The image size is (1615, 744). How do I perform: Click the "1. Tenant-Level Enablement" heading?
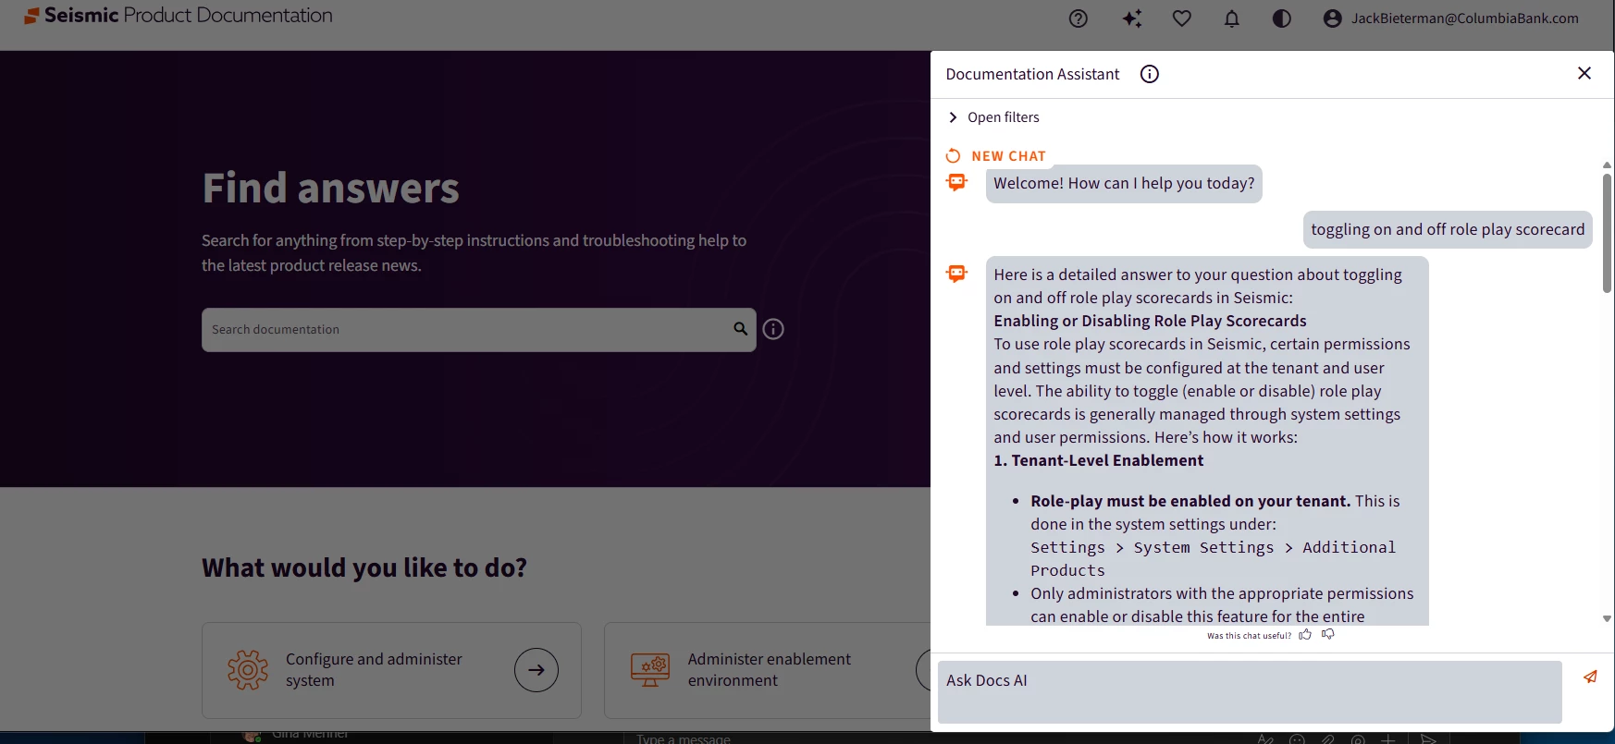[x=1098, y=460]
